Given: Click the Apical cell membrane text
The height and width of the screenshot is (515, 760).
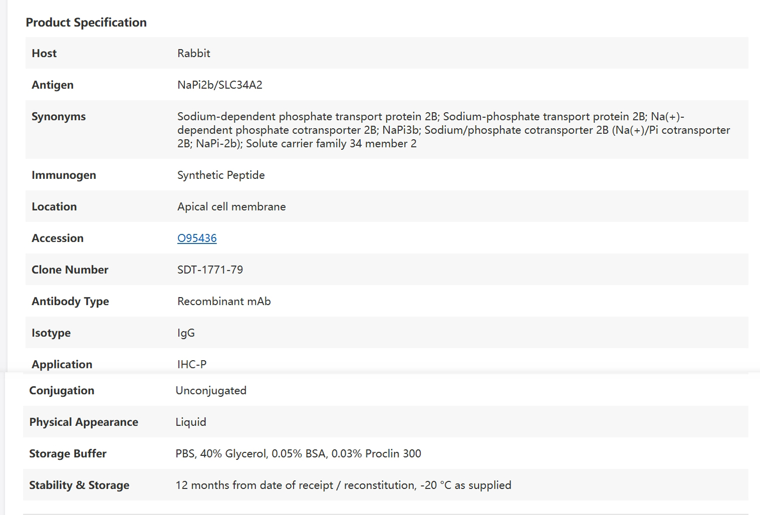Looking at the screenshot, I should (x=231, y=207).
